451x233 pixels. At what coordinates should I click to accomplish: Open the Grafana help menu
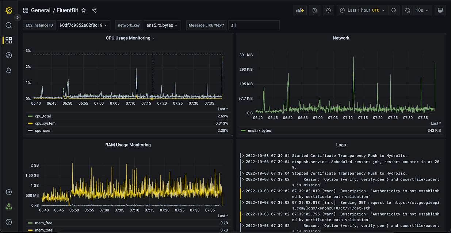(8, 222)
